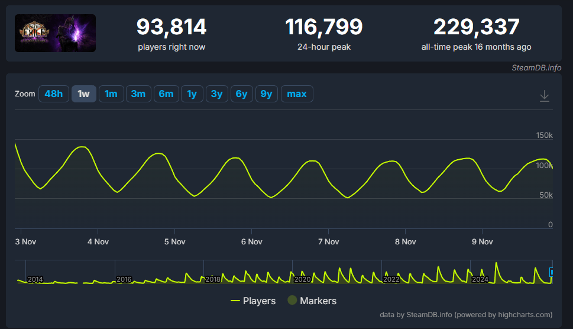
Task: Toggle the Players series in legend
Action: click(253, 301)
